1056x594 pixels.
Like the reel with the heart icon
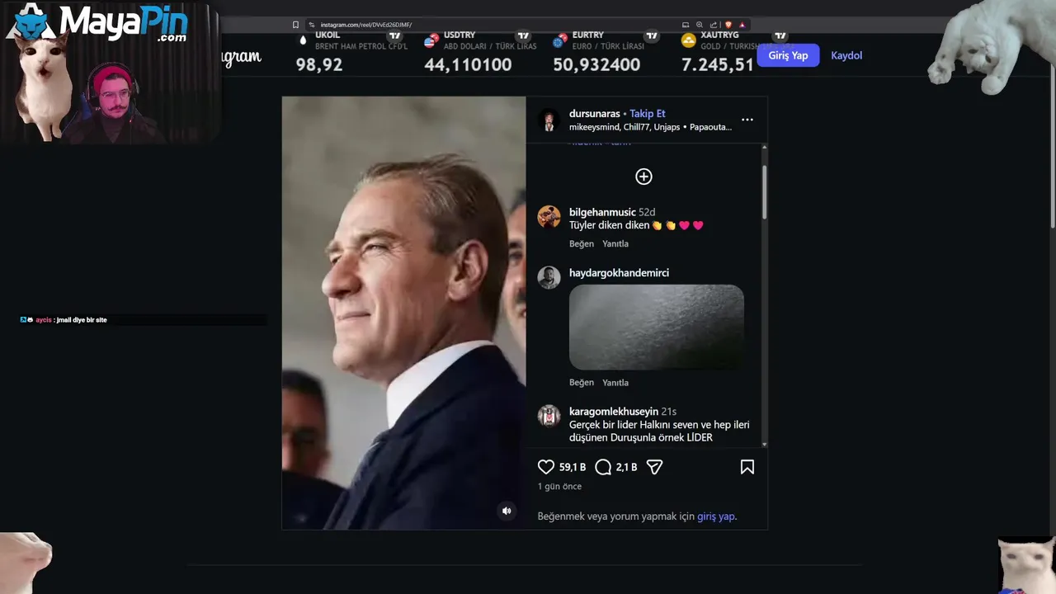tap(546, 467)
